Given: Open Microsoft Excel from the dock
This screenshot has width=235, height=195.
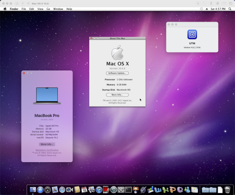Looking at the screenshot, I should [x=165, y=190].
